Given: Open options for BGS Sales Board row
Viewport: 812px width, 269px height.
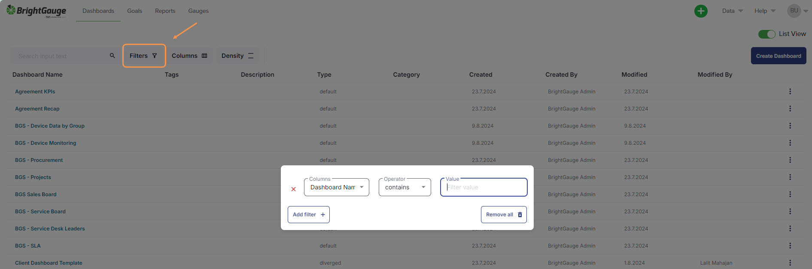Looking at the screenshot, I should coord(790,194).
